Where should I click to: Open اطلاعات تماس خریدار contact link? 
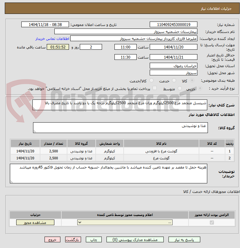tap(52, 39)
